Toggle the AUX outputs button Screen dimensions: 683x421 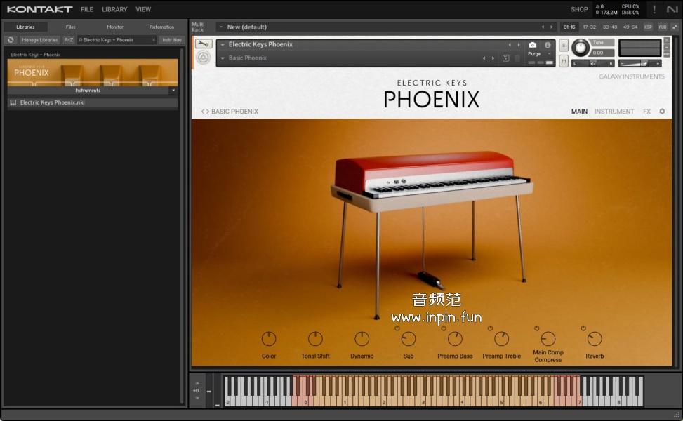[663, 27]
